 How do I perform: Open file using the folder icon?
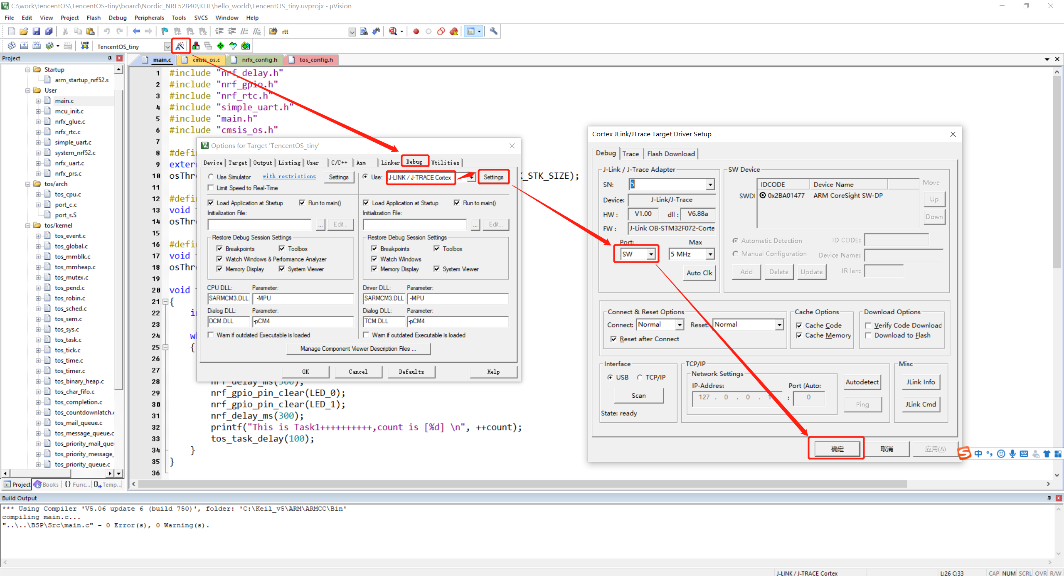(24, 31)
